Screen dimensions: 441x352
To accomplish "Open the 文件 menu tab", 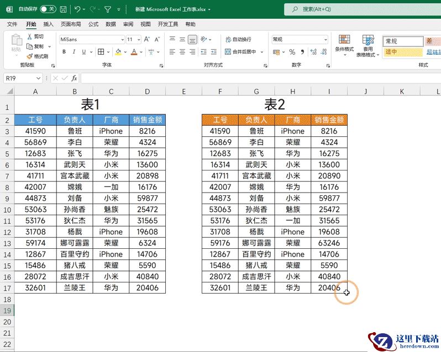I will click(x=12, y=24).
